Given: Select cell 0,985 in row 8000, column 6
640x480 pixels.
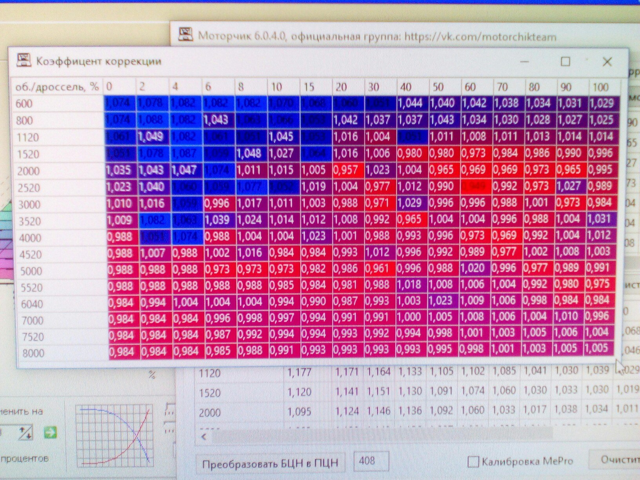Looking at the screenshot, I should tap(220, 351).
